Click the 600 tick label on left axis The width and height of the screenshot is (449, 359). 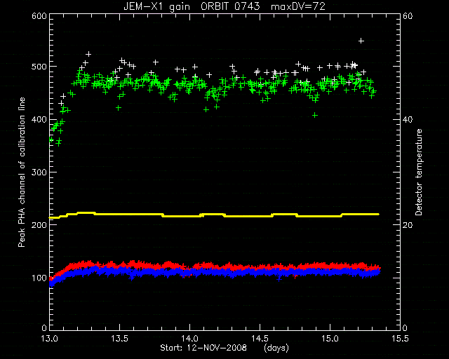point(39,15)
